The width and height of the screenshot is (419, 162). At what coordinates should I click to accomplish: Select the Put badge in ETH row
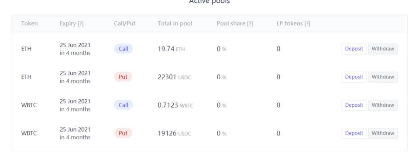point(123,77)
